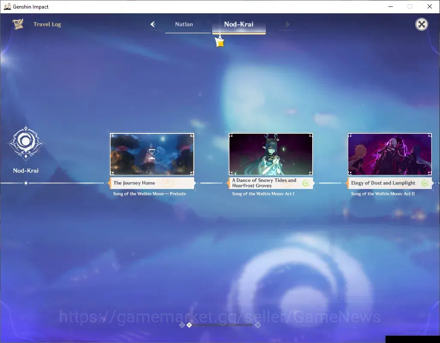Screen dimensions: 440x343
Task: Select the Nod-Krai tab
Action: [x=239, y=24]
